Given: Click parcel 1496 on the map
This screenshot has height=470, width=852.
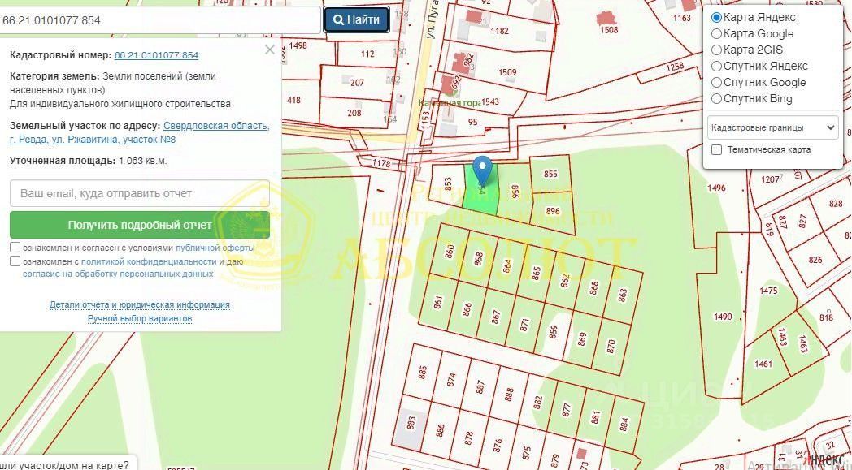Looking at the screenshot, I should [716, 188].
